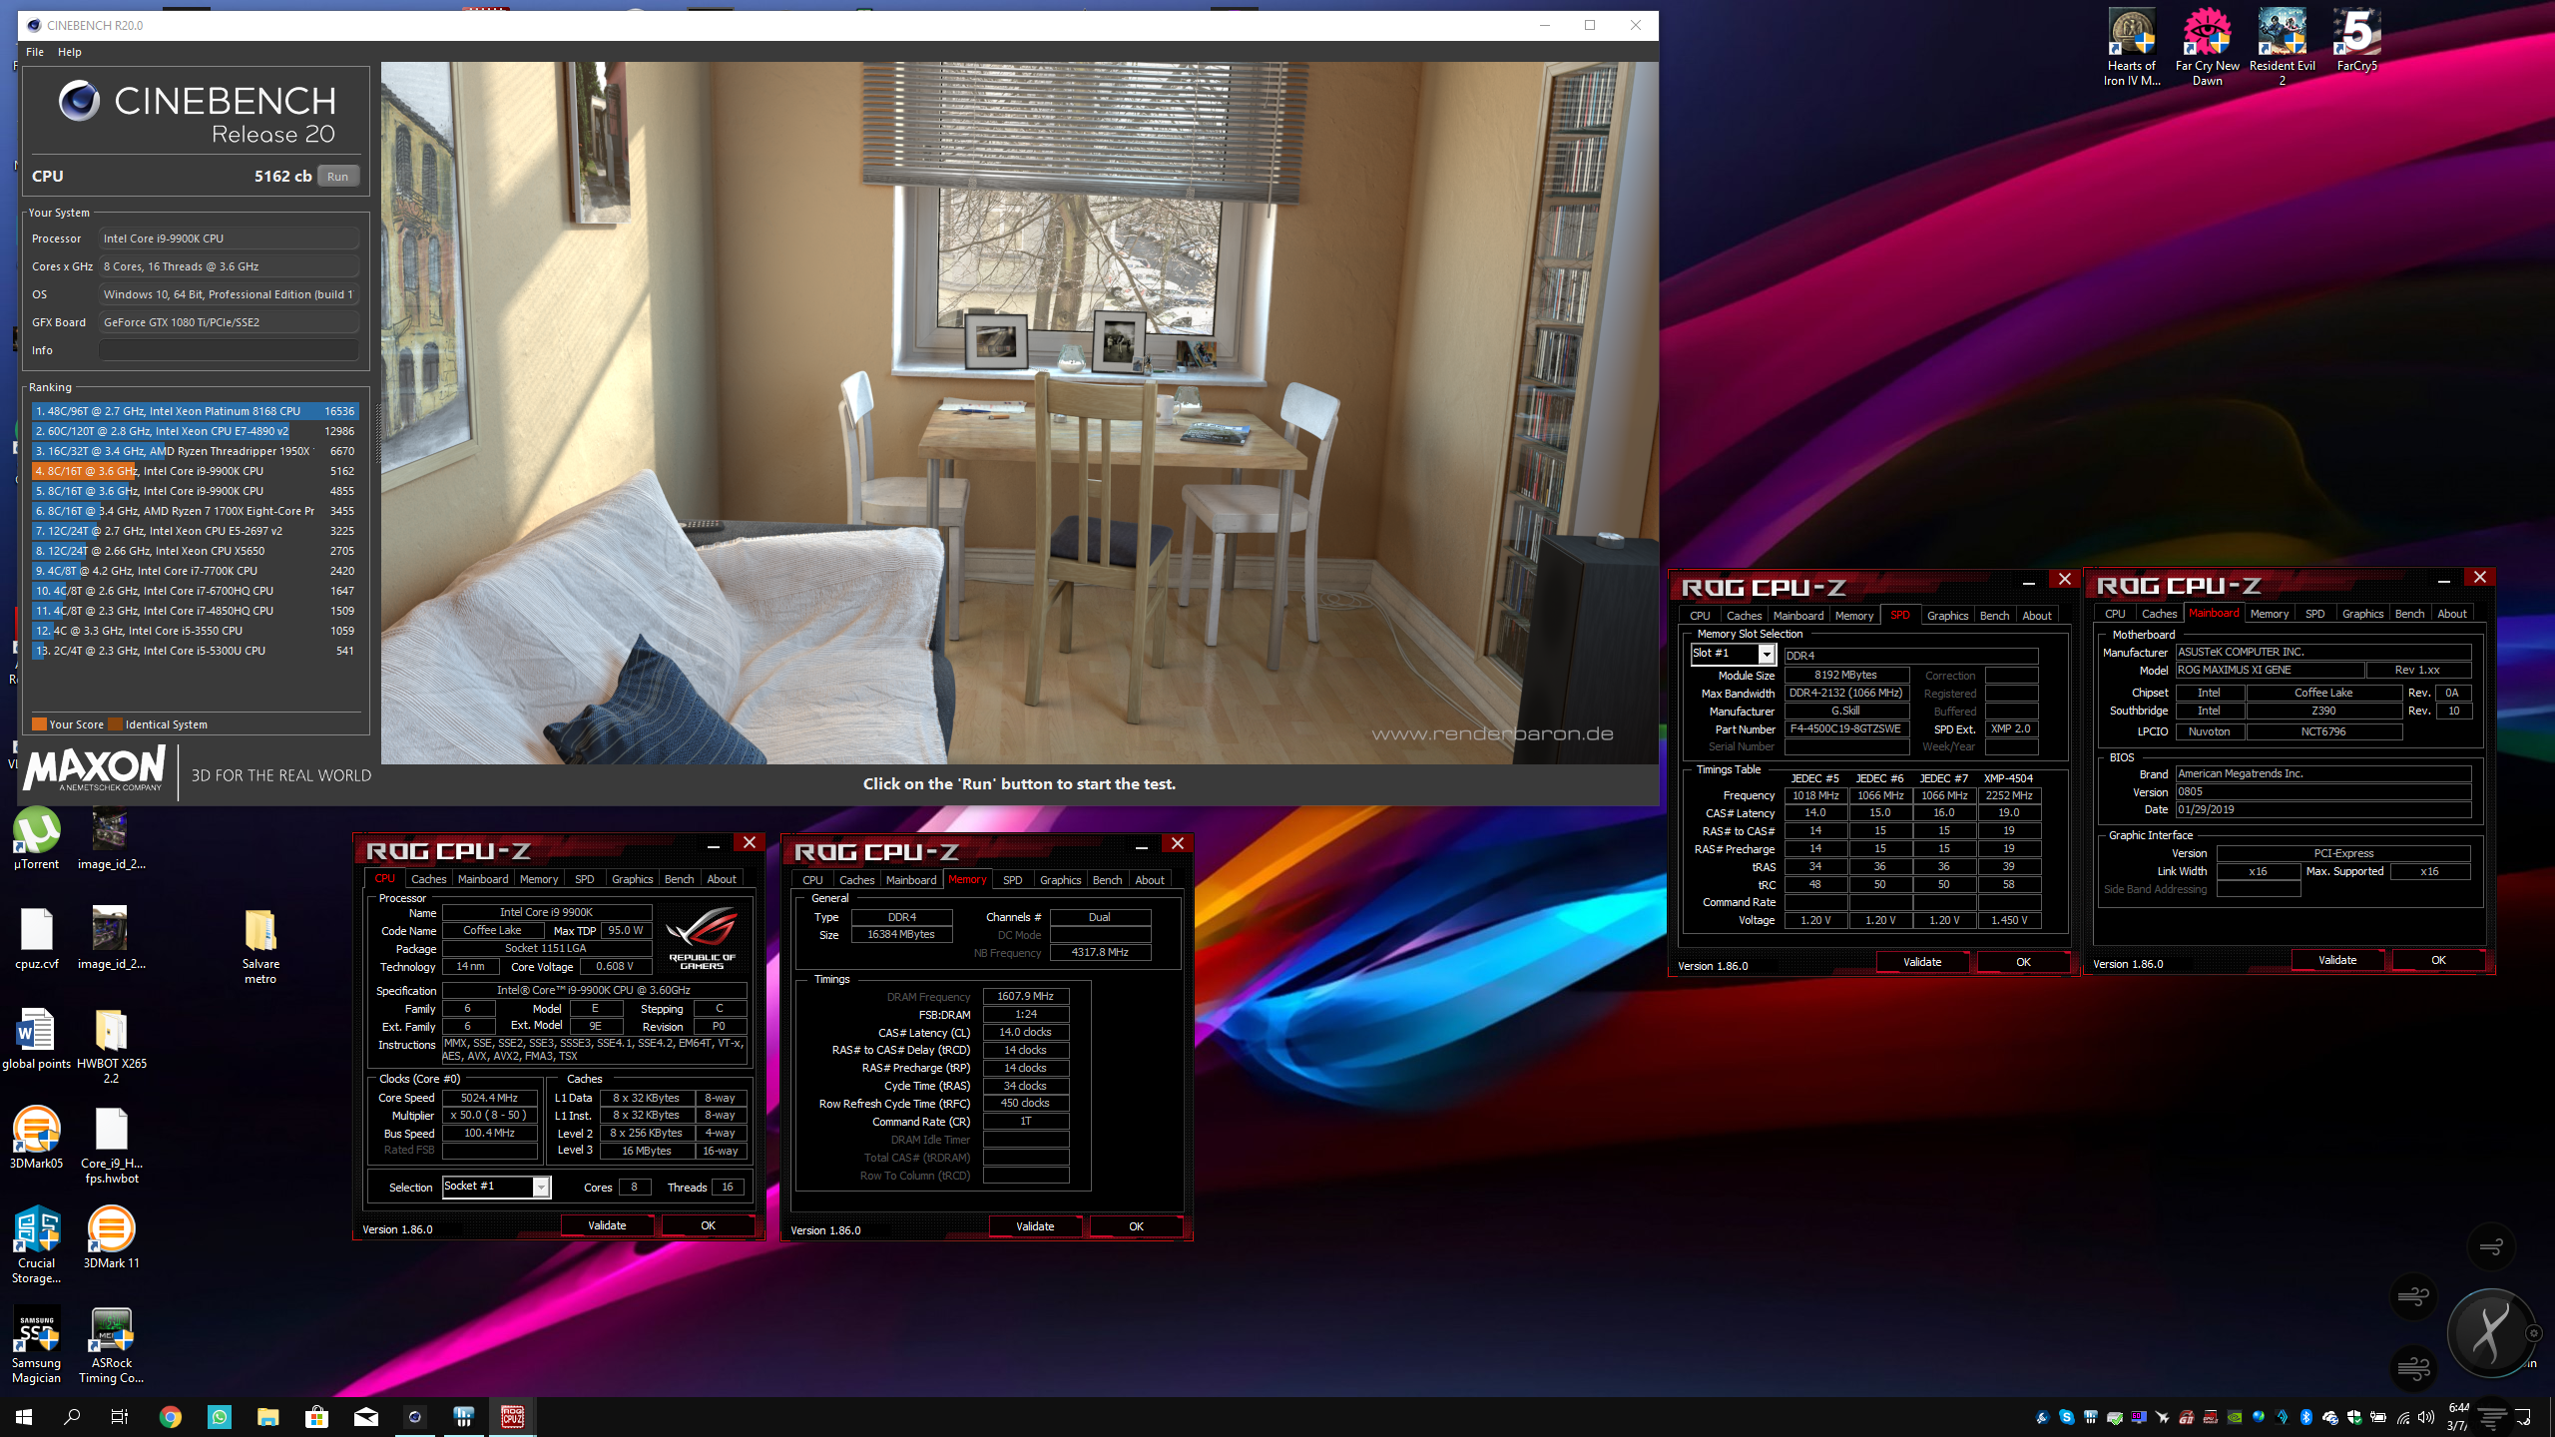Open the Mail app from the taskbar

tap(366, 1417)
